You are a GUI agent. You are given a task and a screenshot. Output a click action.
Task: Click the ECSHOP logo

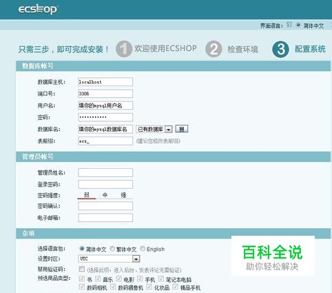[38, 10]
